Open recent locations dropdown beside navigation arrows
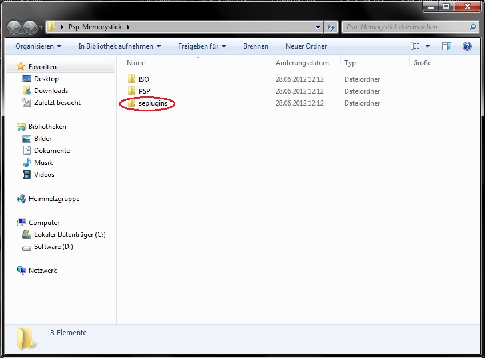Image resolution: width=485 pixels, height=358 pixels. [x=42, y=27]
